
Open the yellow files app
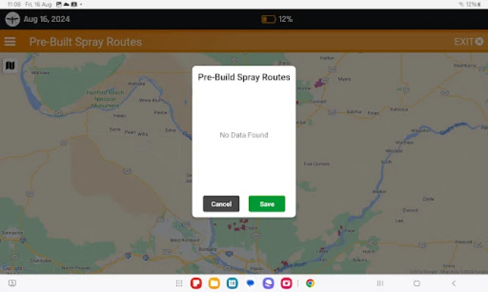point(214,283)
